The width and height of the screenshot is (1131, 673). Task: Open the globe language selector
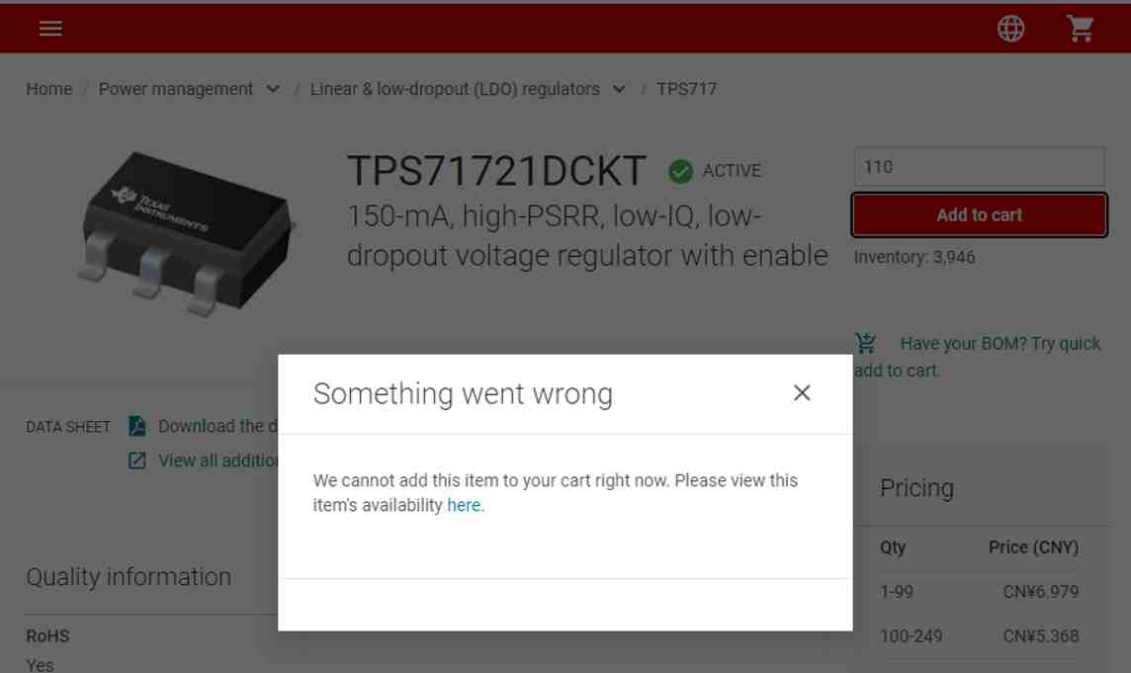(1010, 29)
